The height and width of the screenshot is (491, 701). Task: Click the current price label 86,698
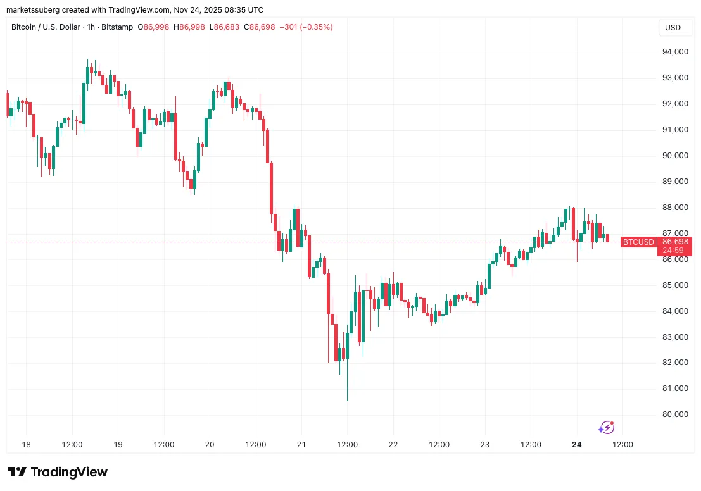pos(675,242)
